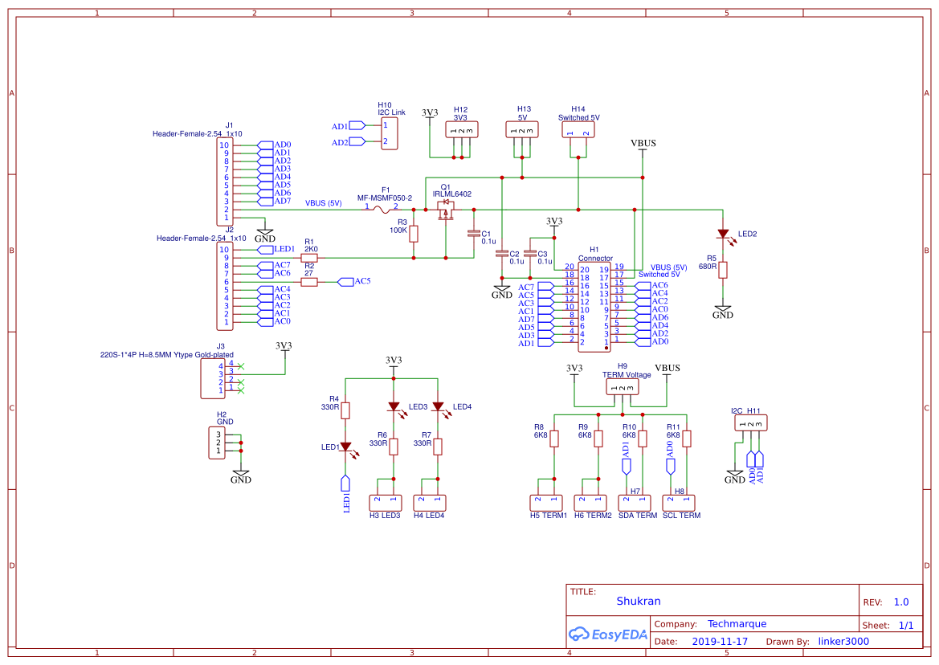
Task: Select the J1 Header-Female 1x10 connector
Action: [x=225, y=178]
